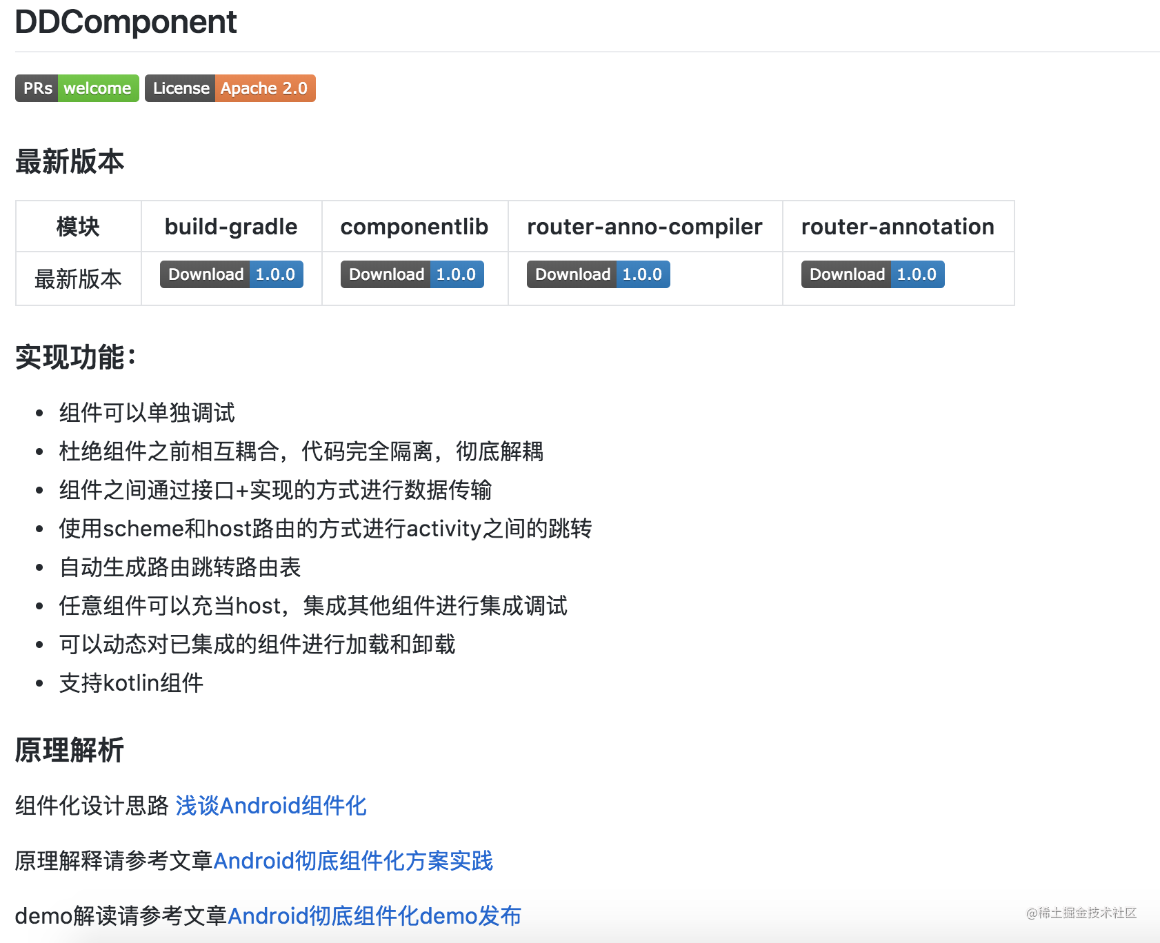The height and width of the screenshot is (943, 1160).
Task: Click the PRs welcome badge
Action: pyautogui.click(x=77, y=88)
